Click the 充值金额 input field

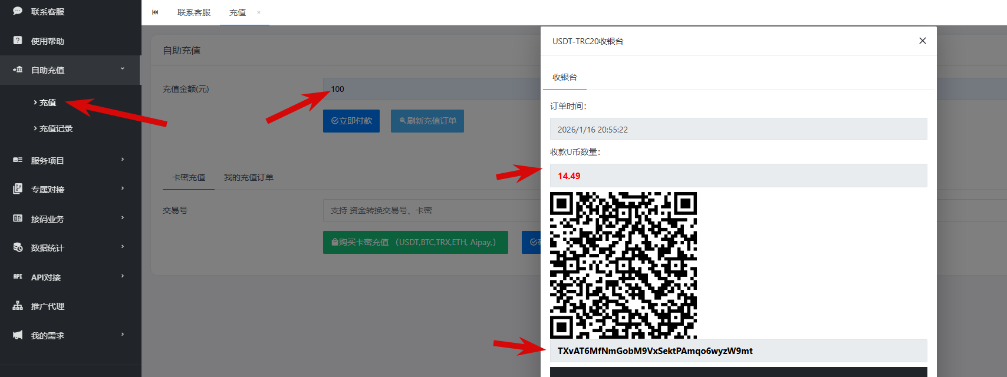(x=432, y=89)
